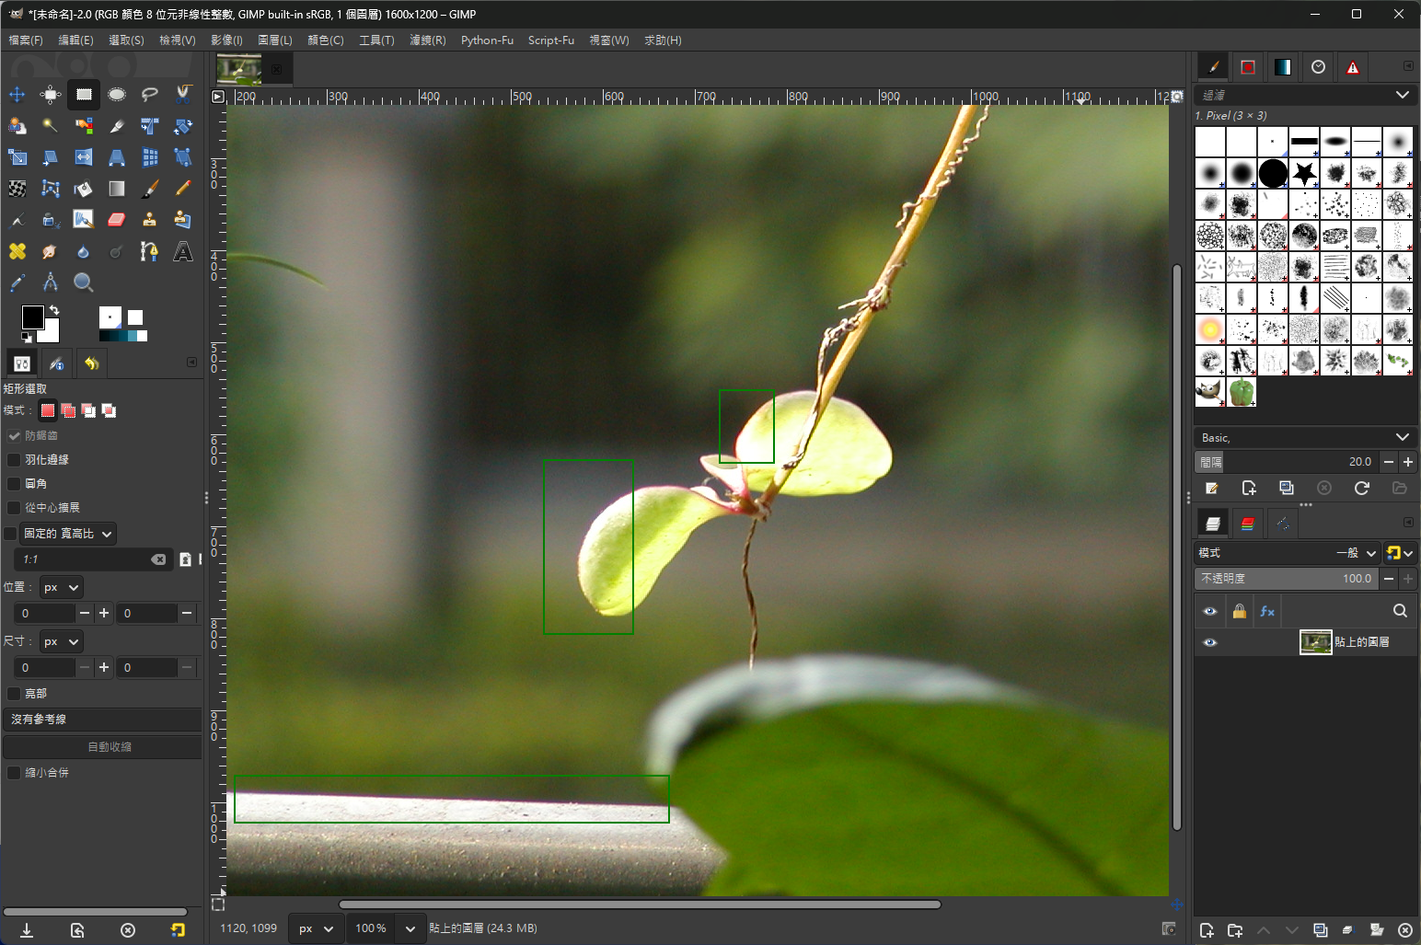Open the 編輯(E) menu

75,40
